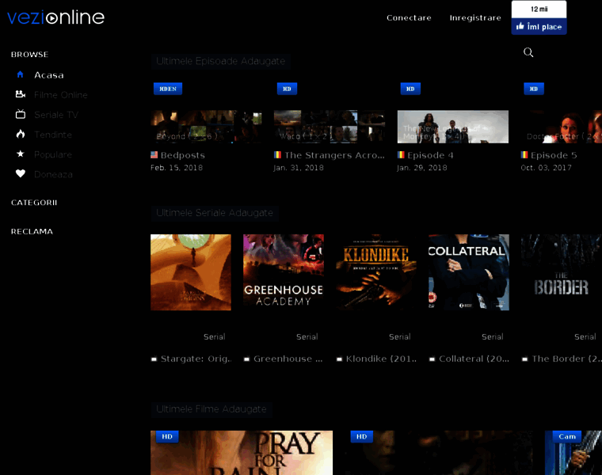Click the Serial label under Klondike poster
This screenshot has height=475, width=602.
tap(400, 337)
